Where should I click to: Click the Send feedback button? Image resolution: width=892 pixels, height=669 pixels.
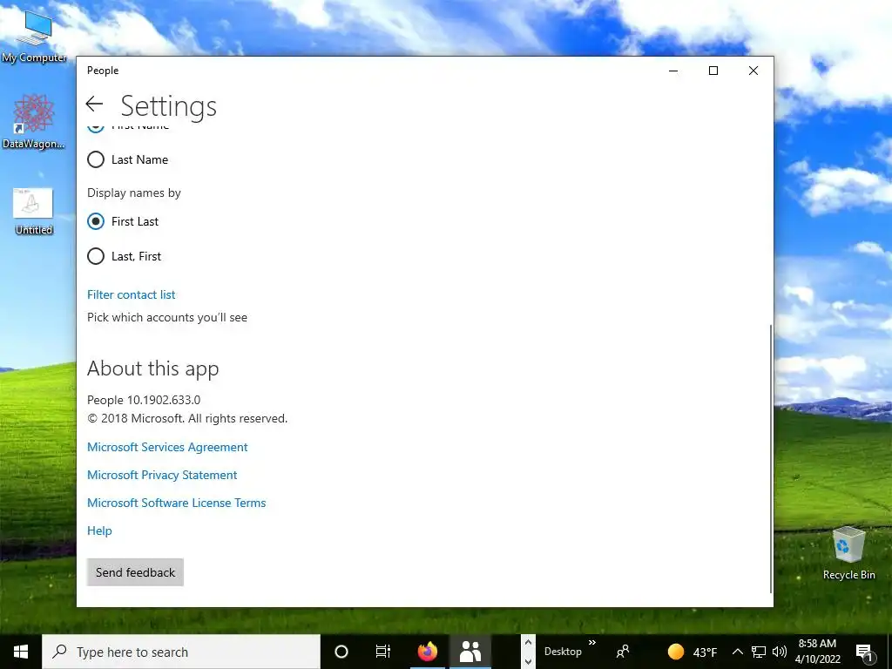[135, 572]
